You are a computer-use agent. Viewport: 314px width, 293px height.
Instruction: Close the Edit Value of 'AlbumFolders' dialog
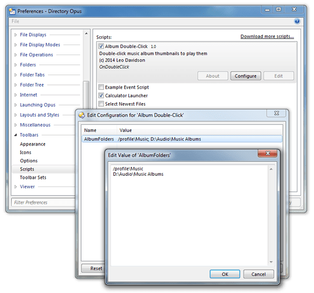(268, 154)
